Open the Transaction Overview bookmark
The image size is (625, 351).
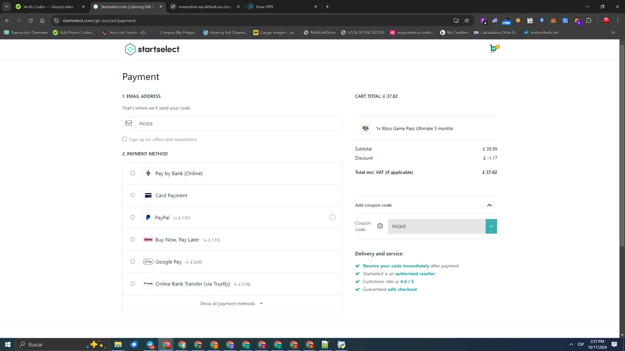[x=26, y=32]
